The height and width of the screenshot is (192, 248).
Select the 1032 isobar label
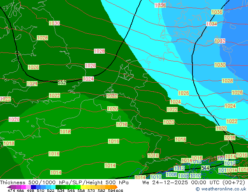pyautogui.click(x=220, y=41)
